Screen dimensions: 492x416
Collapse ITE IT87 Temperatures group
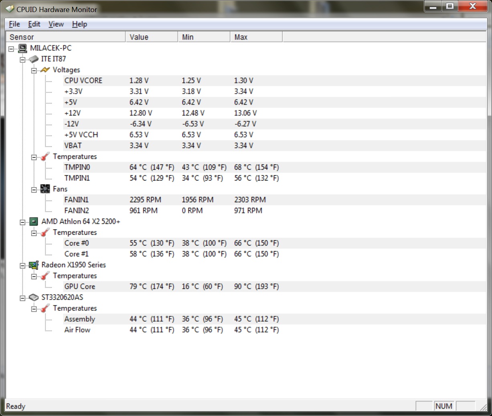[34, 157]
